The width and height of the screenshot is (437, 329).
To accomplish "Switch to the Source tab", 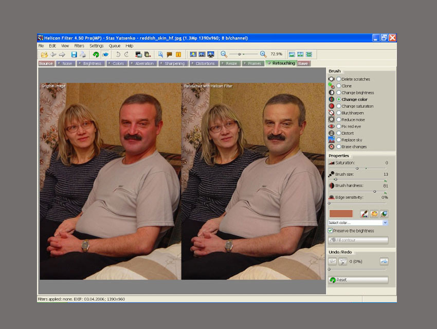I will coord(46,64).
